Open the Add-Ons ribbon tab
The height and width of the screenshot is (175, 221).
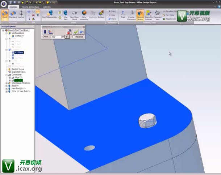[x=47, y=7]
